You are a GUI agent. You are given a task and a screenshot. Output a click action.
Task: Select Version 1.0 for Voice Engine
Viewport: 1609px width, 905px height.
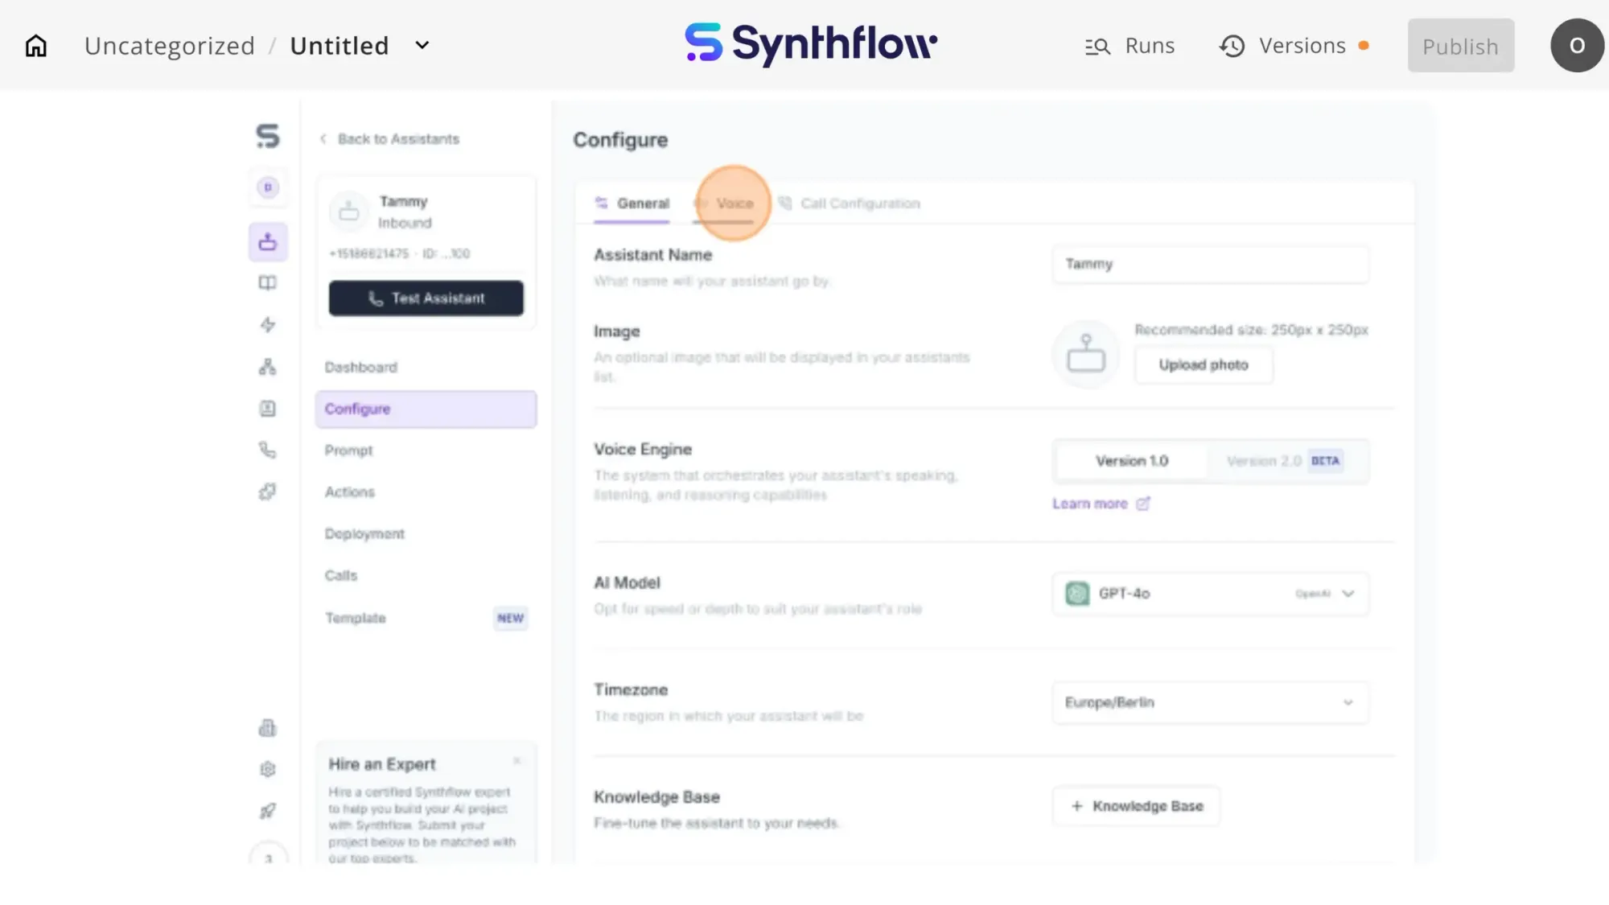pyautogui.click(x=1130, y=460)
